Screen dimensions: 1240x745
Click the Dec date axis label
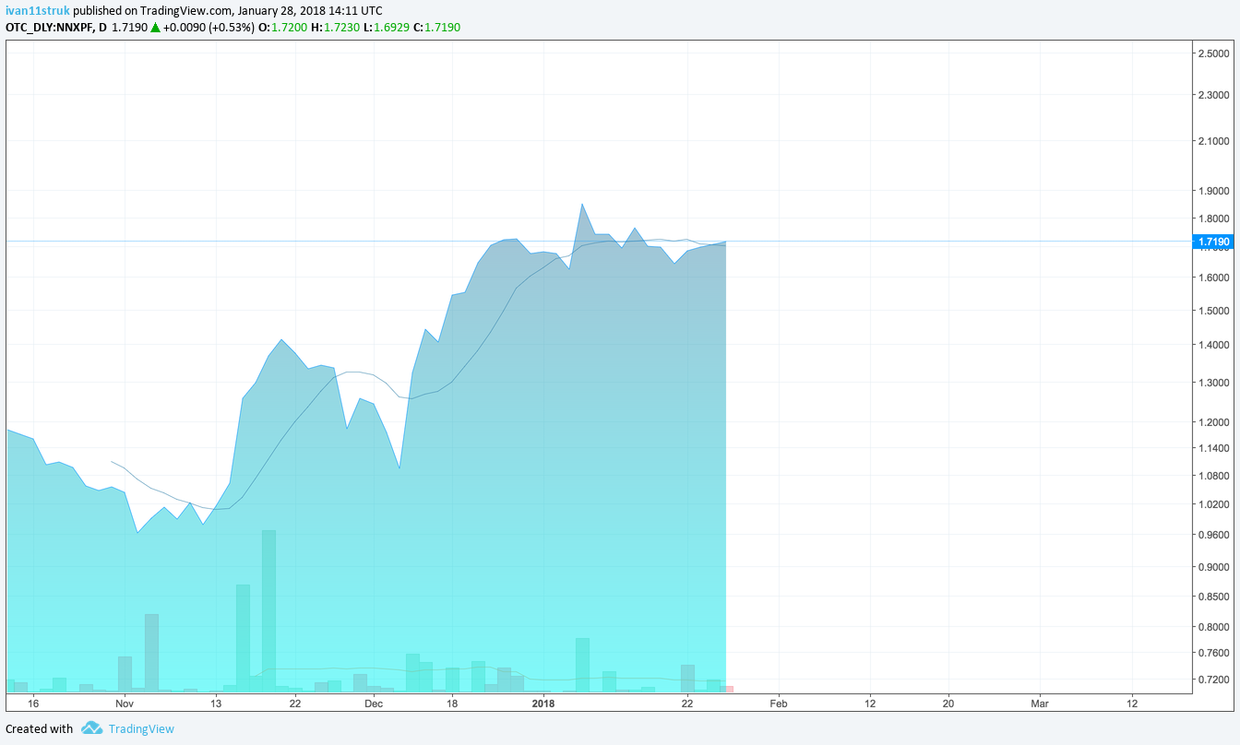[x=374, y=703]
